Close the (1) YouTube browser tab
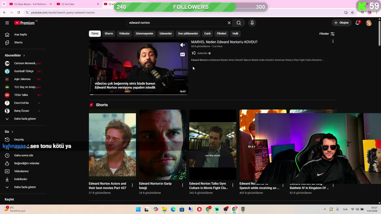This screenshot has width=381, height=214. (x=98, y=4)
